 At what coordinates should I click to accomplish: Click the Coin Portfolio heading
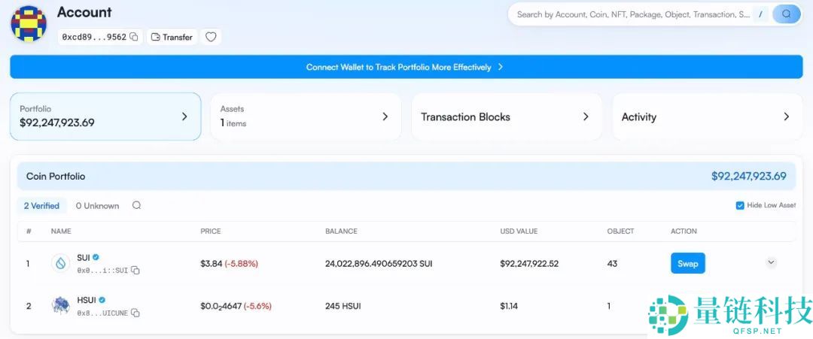click(x=56, y=176)
